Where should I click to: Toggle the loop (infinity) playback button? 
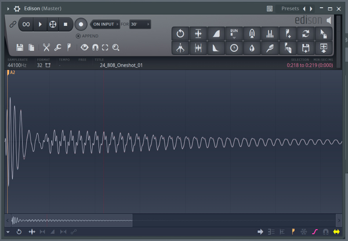click(26, 24)
